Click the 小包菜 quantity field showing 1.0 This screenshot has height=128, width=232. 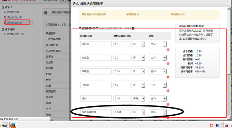click(x=122, y=85)
